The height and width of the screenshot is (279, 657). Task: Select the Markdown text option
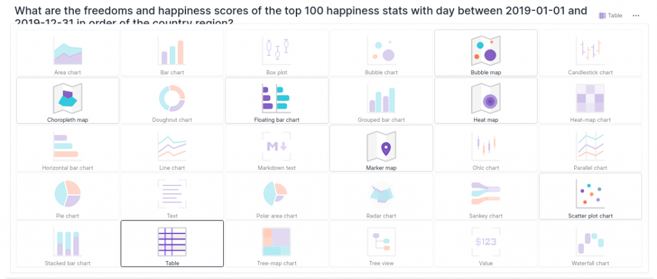click(277, 148)
